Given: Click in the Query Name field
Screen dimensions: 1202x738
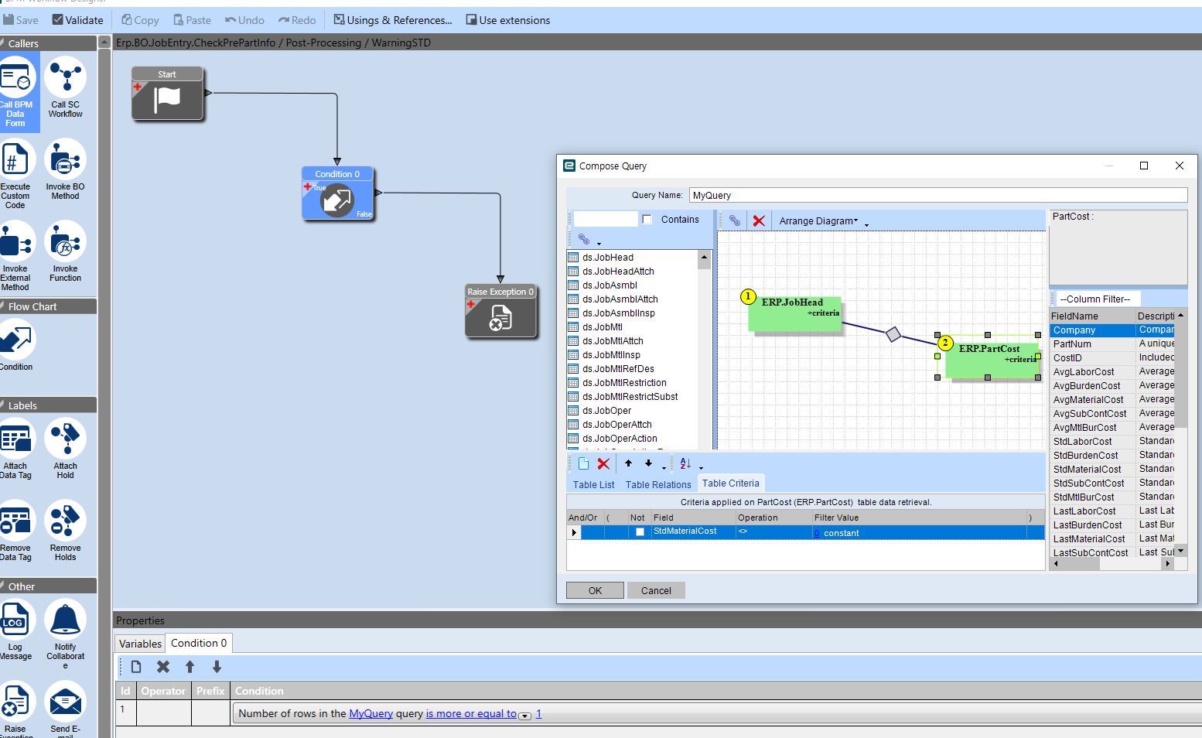Looking at the screenshot, I should tap(937, 195).
